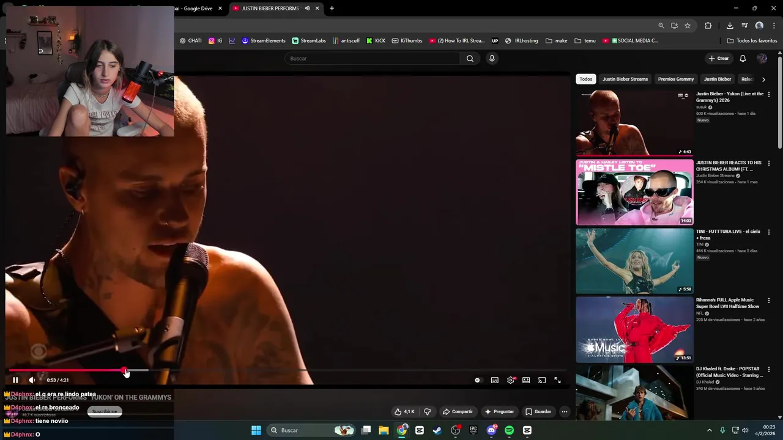
Task: Open YouTube account avatar menu
Action: pos(762,59)
